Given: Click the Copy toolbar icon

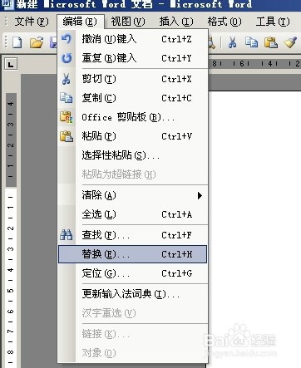Looking at the screenshot, I should (251, 42).
